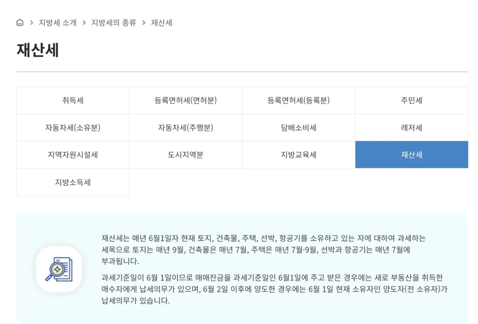This screenshot has height=324, width=478.
Task: Switch to the 지방교육세 tab
Action: coord(299,155)
